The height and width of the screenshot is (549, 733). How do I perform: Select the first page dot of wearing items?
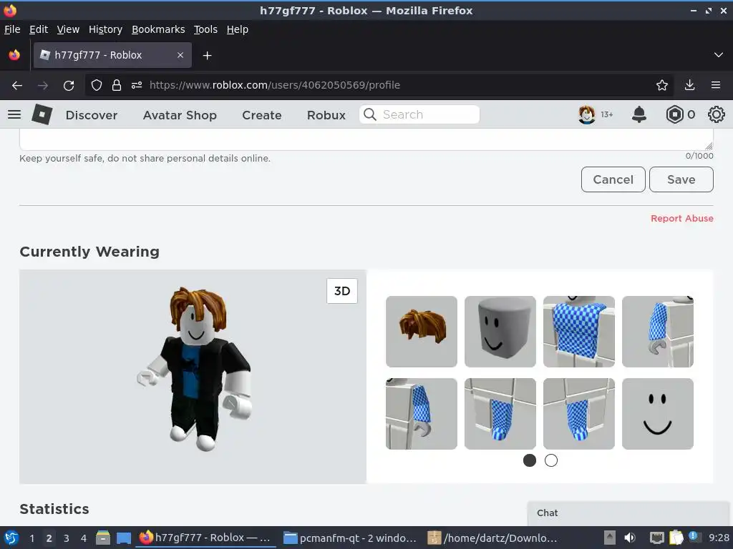529,460
